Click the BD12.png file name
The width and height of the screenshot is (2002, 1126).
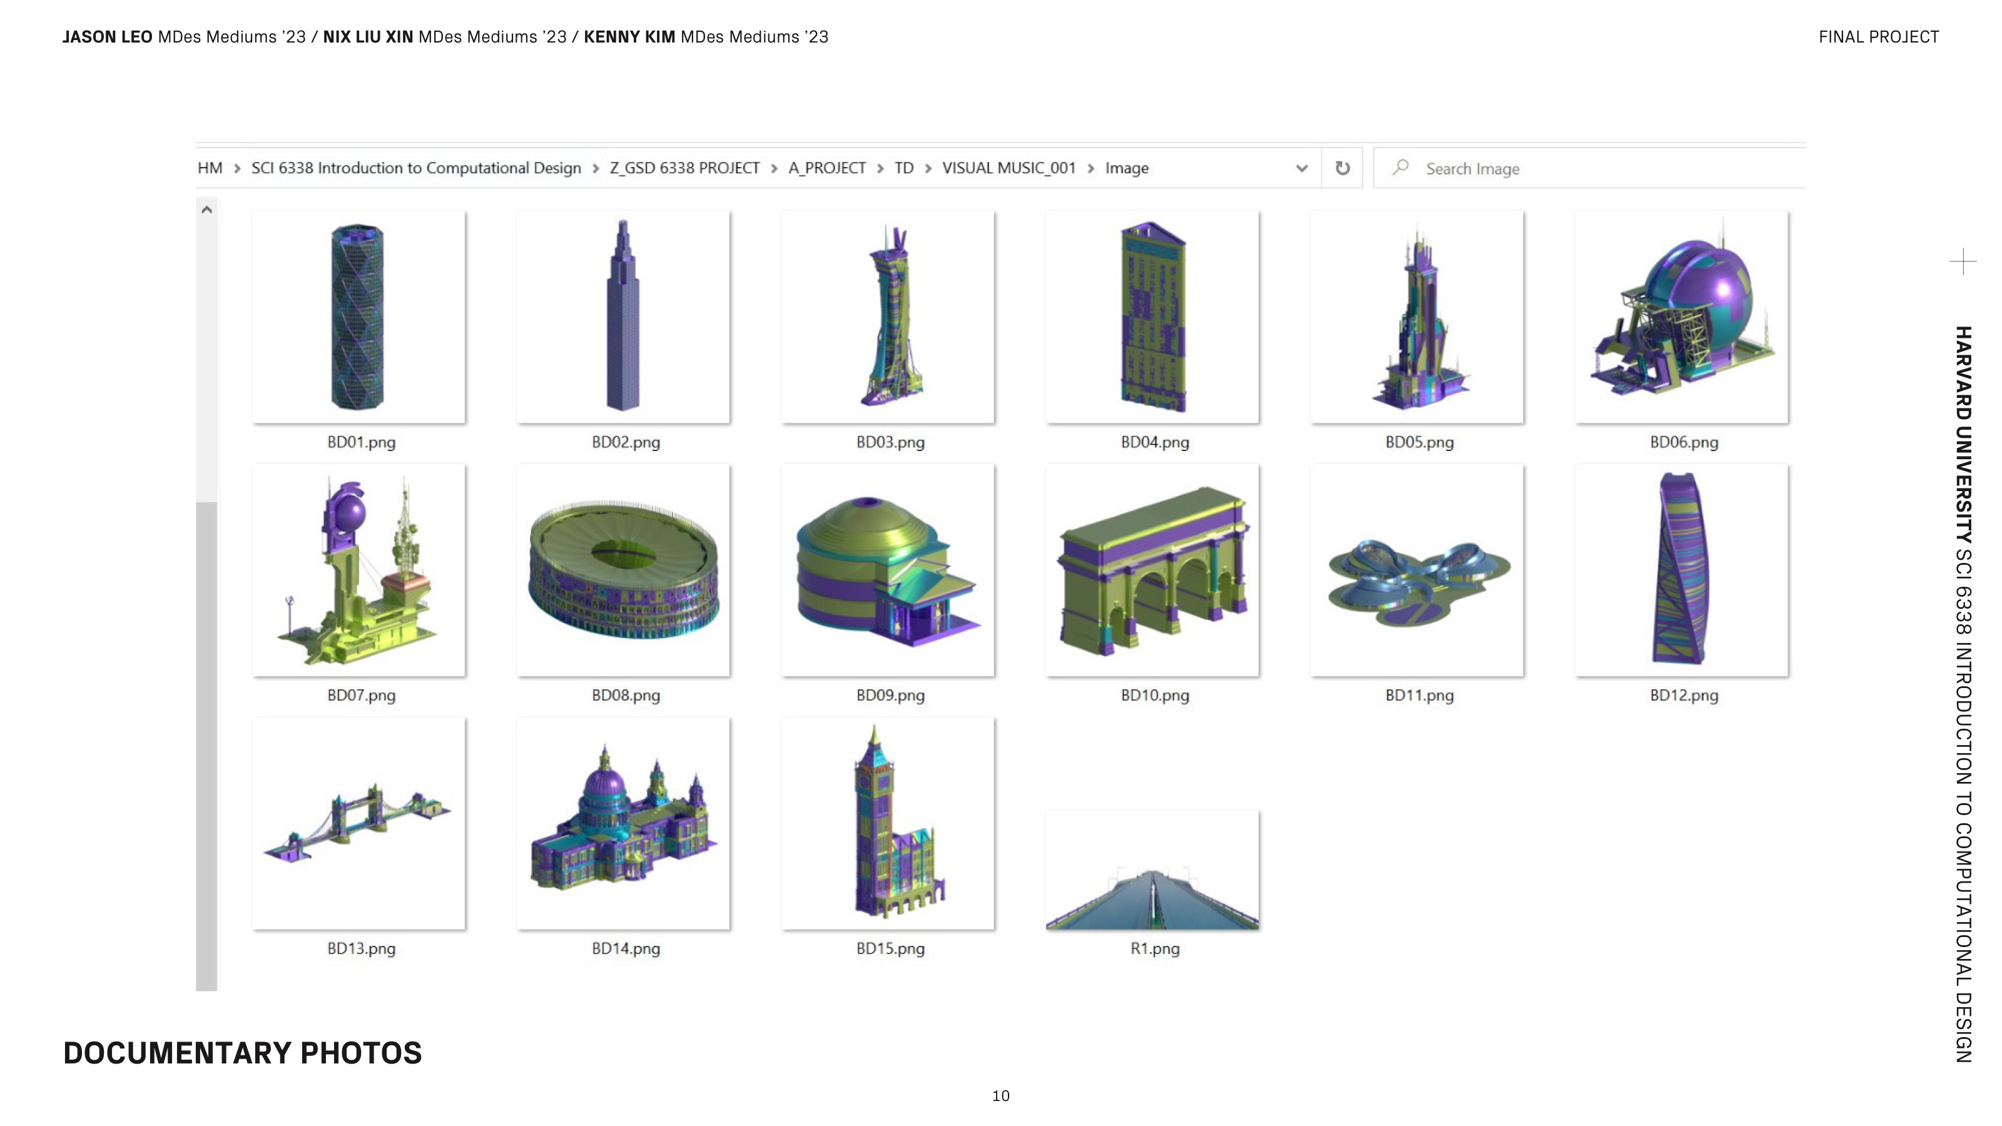coord(1684,696)
